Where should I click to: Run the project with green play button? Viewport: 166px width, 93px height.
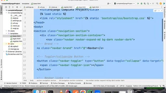point(138,3)
